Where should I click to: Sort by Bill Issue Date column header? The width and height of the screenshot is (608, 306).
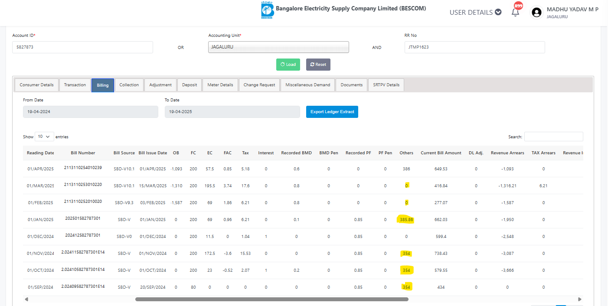click(x=153, y=153)
